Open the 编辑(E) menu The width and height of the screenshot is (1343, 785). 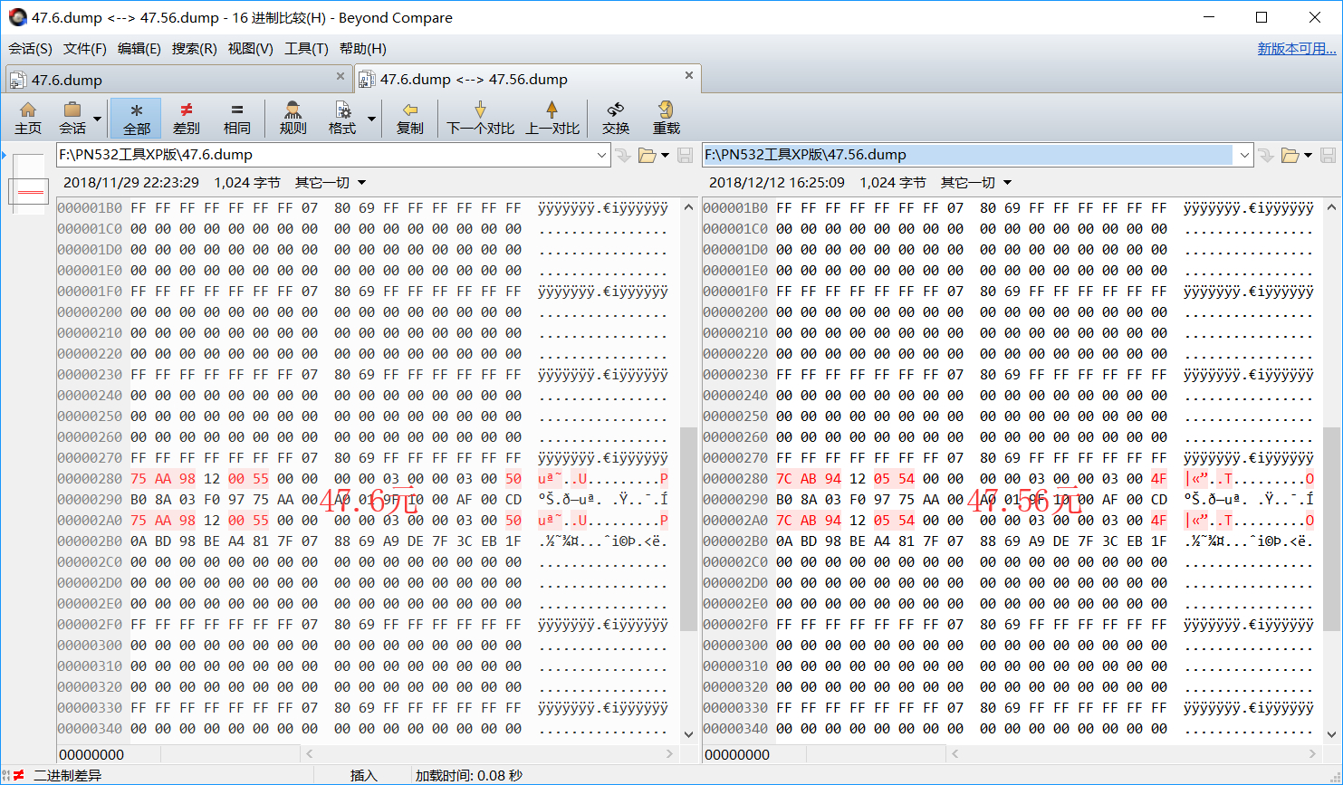pyautogui.click(x=139, y=49)
